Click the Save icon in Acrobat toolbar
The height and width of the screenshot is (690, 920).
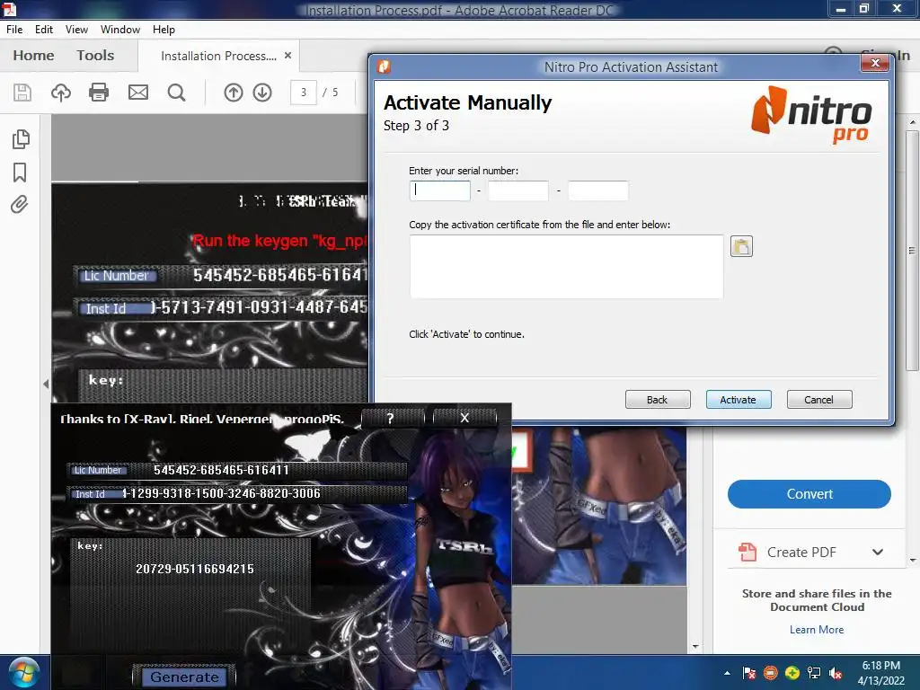click(x=22, y=93)
